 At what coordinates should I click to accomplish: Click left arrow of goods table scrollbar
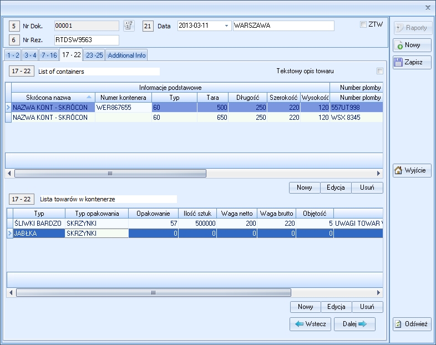pyautogui.click(x=11, y=293)
